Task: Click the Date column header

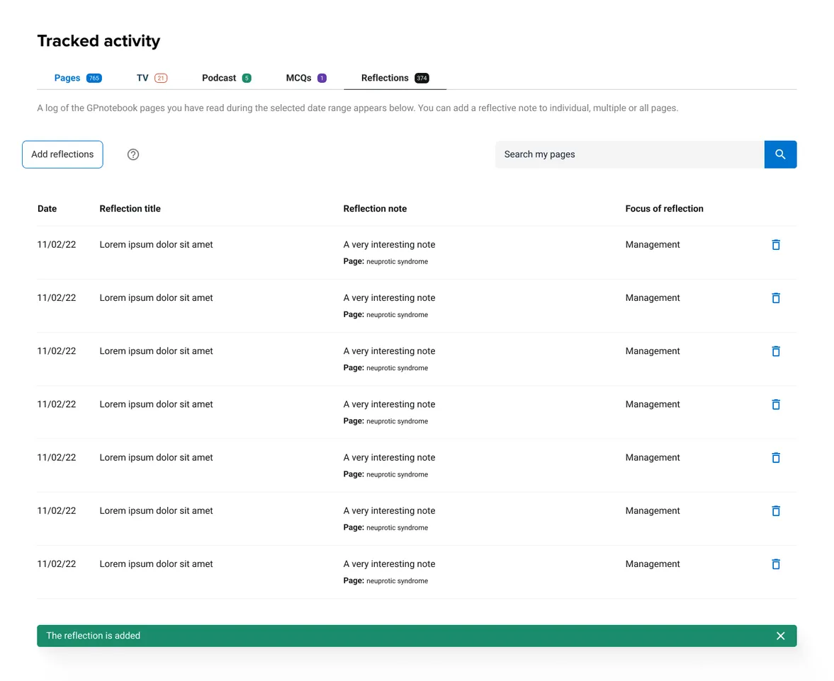Action: coord(47,209)
